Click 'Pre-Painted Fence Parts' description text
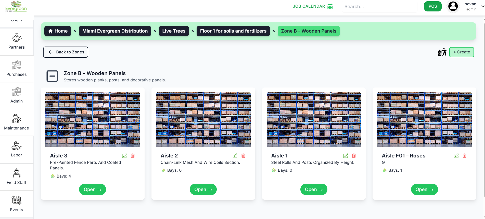 [x=85, y=165]
